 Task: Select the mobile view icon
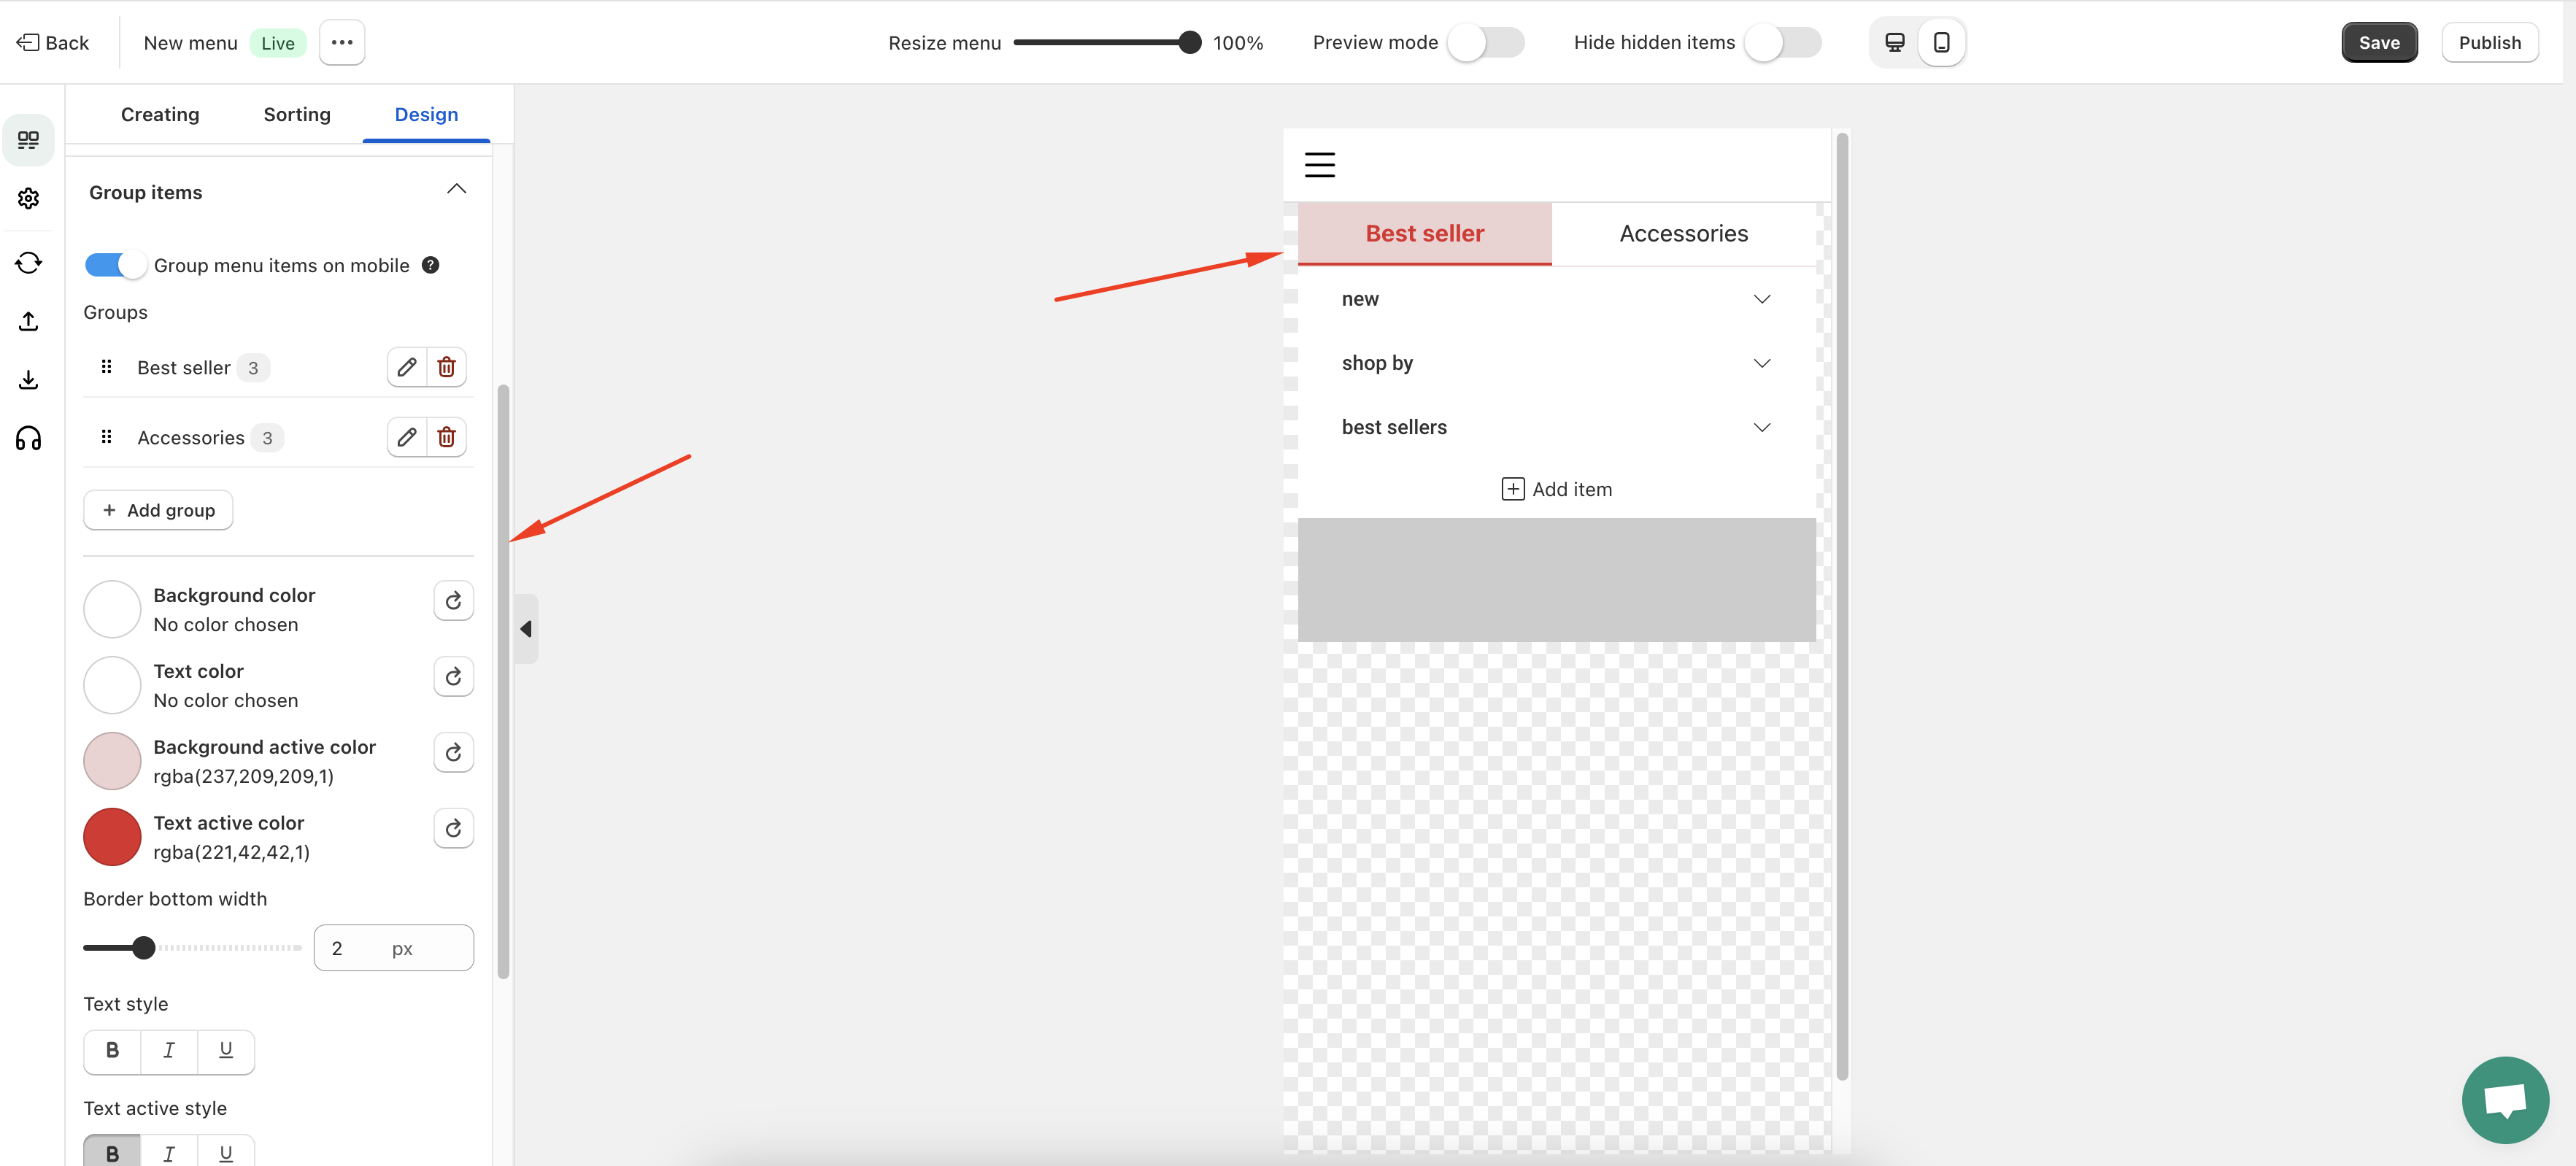1941,42
